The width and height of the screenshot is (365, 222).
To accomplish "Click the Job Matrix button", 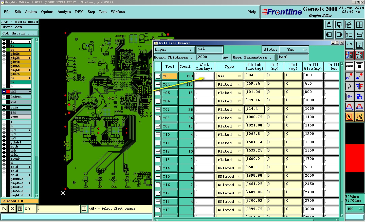I will point(20,33).
